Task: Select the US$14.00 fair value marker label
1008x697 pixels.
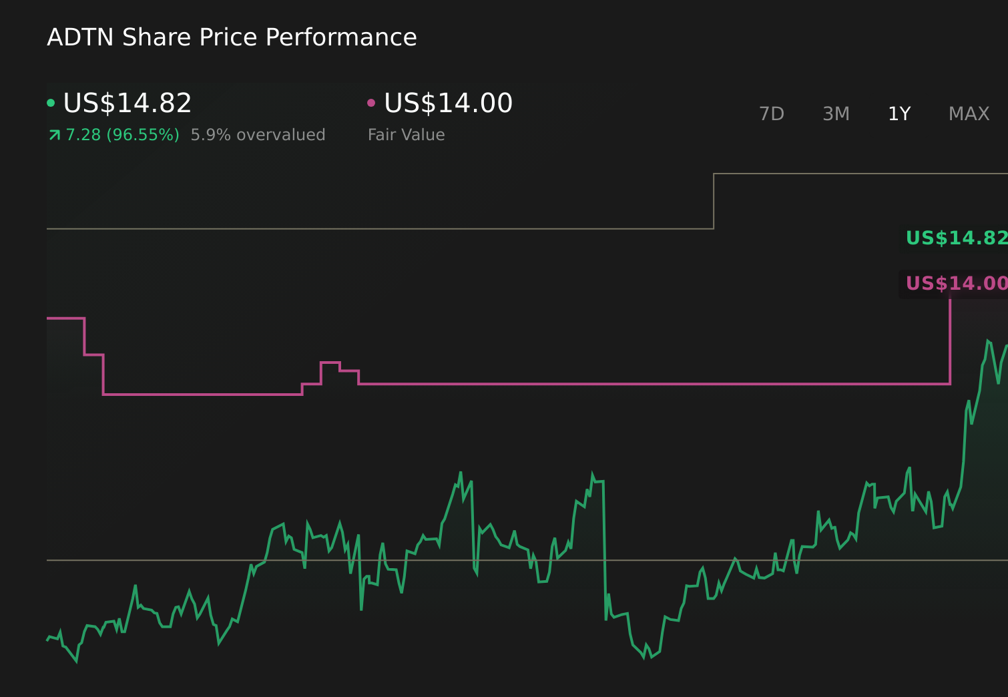Action: click(x=954, y=283)
